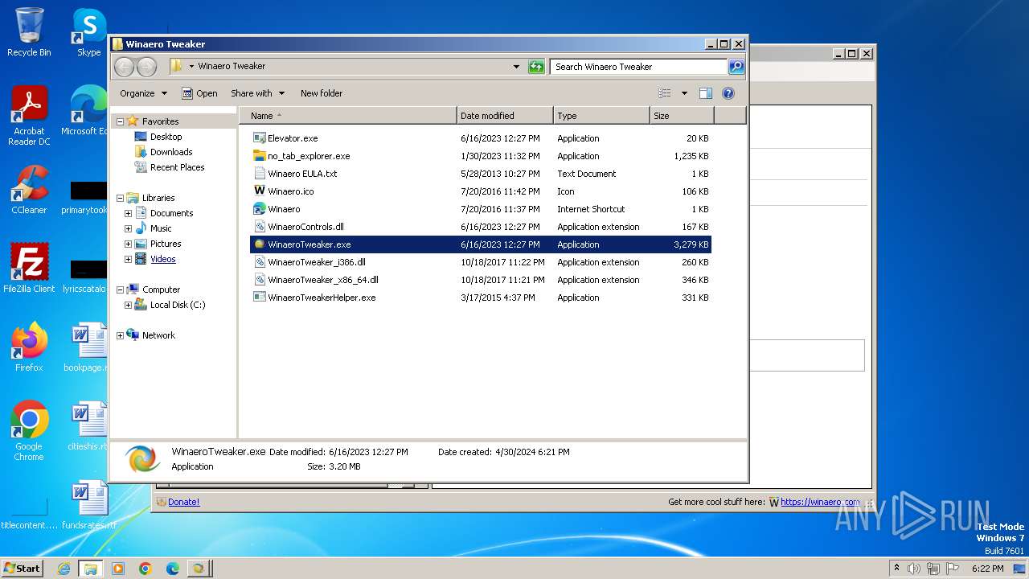Click the Back navigation arrow in Explorer
Viewport: 1029px width, 579px height.
(x=125, y=67)
